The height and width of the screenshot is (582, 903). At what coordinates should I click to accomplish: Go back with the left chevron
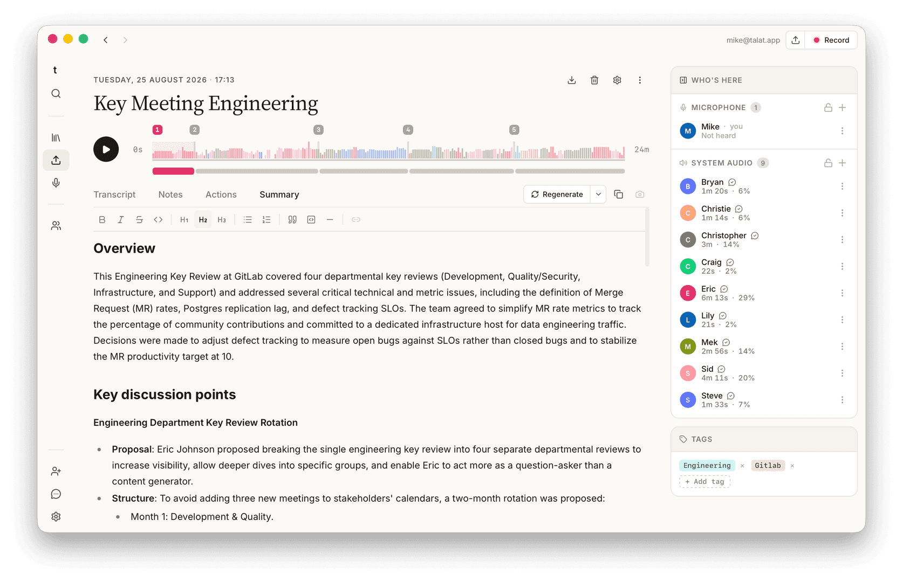[106, 40]
